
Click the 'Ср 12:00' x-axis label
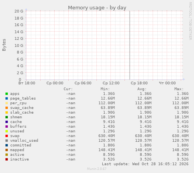(x=111, y=83)
